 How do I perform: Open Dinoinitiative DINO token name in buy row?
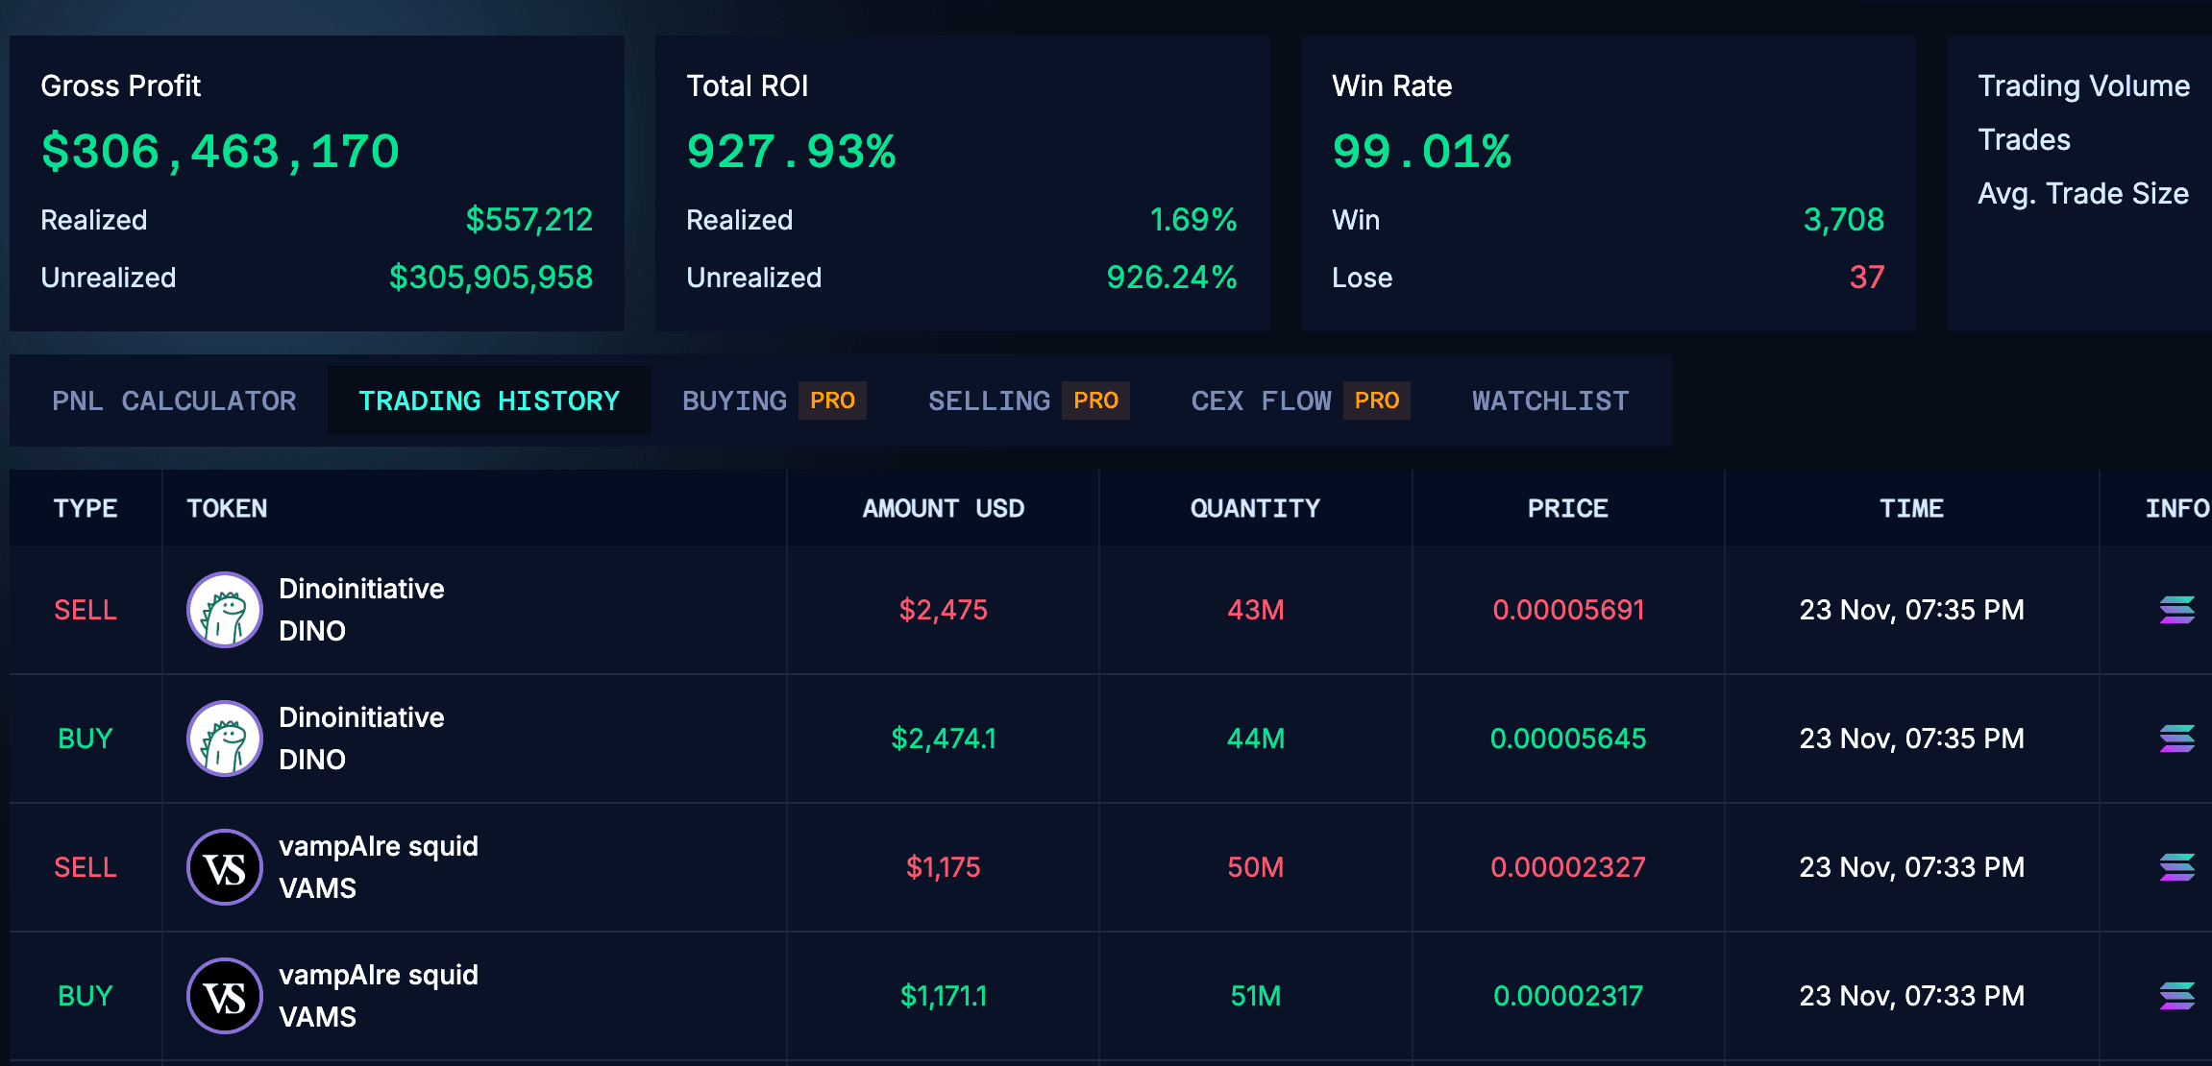(361, 739)
